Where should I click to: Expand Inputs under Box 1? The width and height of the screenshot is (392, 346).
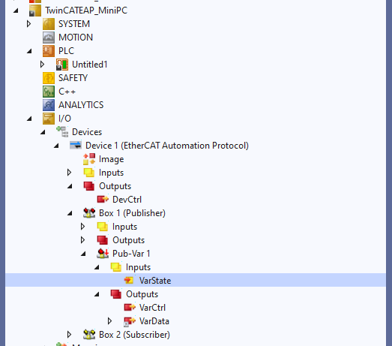[x=82, y=227]
